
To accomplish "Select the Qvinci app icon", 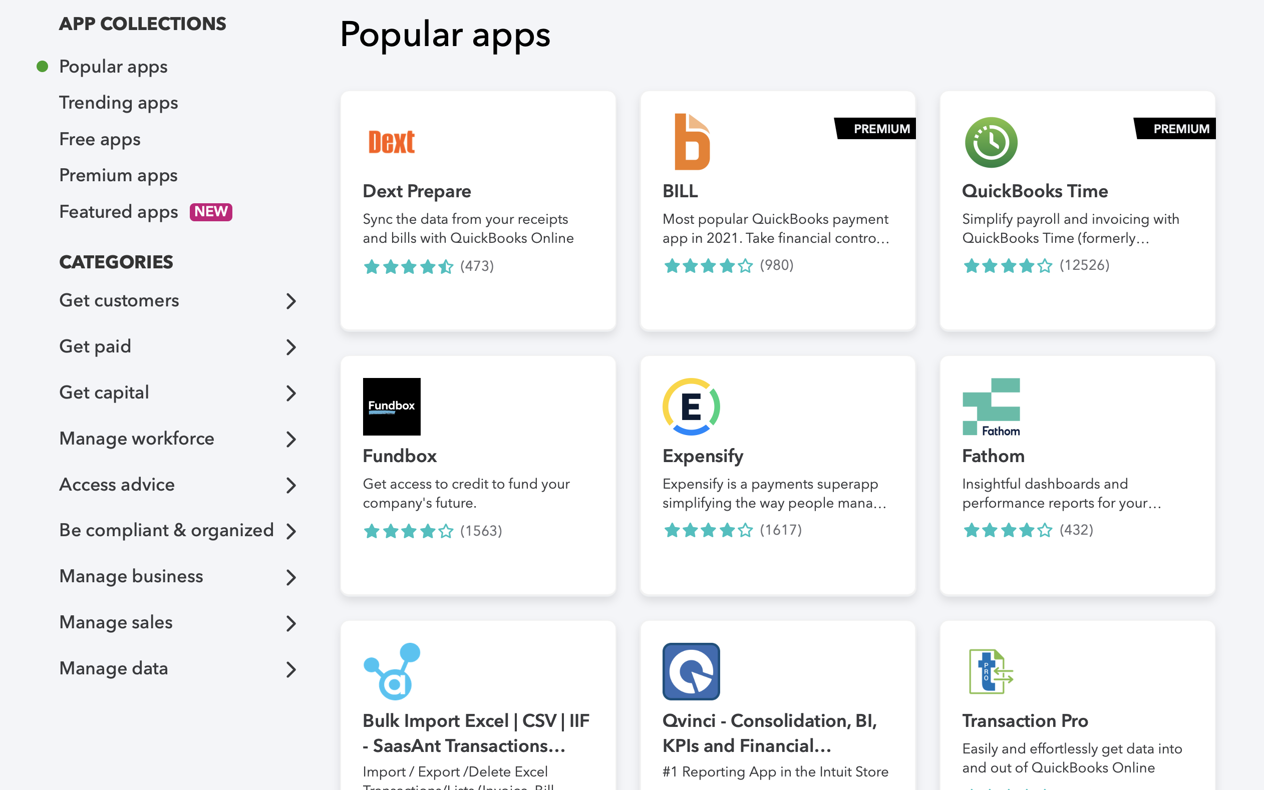I will pyautogui.click(x=690, y=672).
